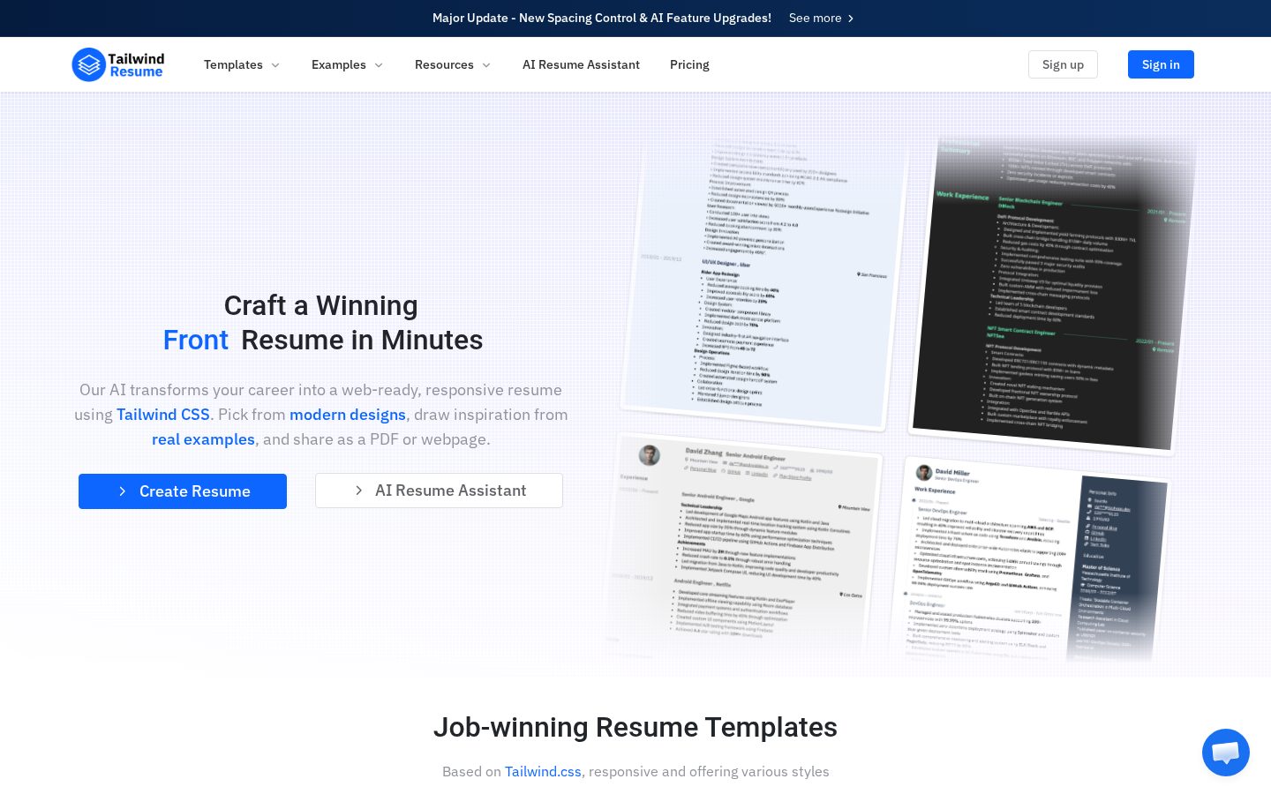Click the chevron arrow beside See more
This screenshot has height=794, width=1271.
[x=851, y=19]
